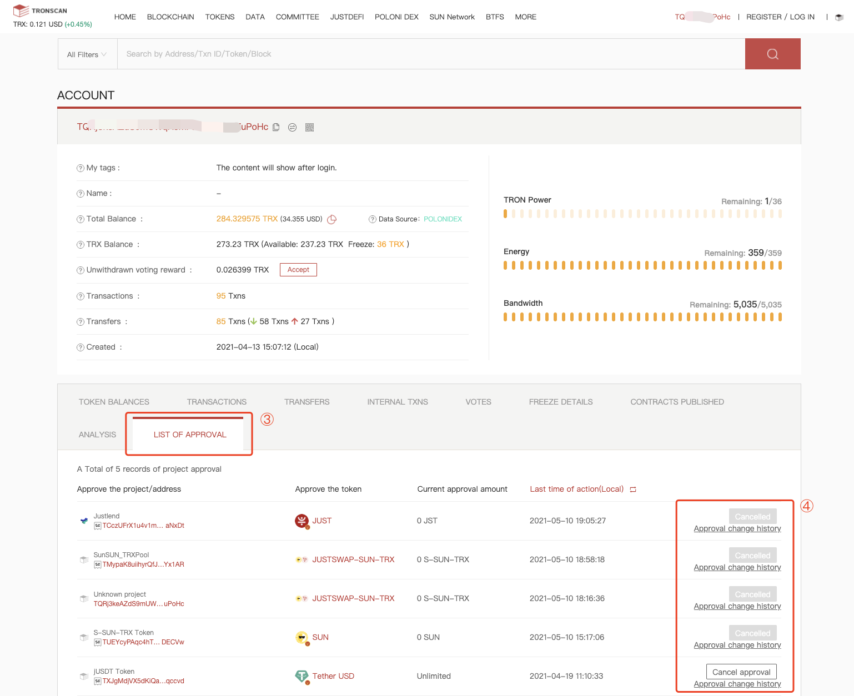Click the SUN token logo icon

point(302,638)
